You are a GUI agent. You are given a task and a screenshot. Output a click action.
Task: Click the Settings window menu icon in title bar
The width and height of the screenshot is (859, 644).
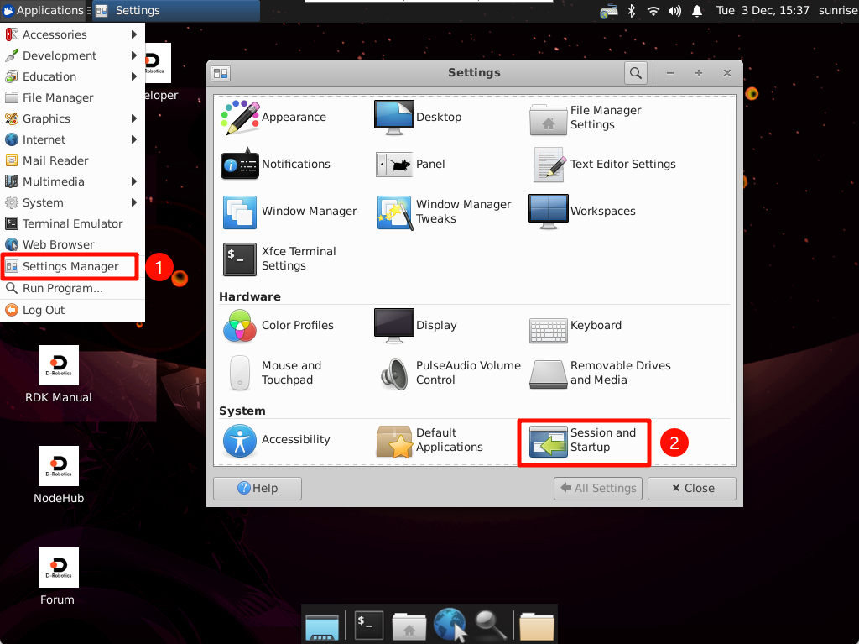click(x=221, y=73)
